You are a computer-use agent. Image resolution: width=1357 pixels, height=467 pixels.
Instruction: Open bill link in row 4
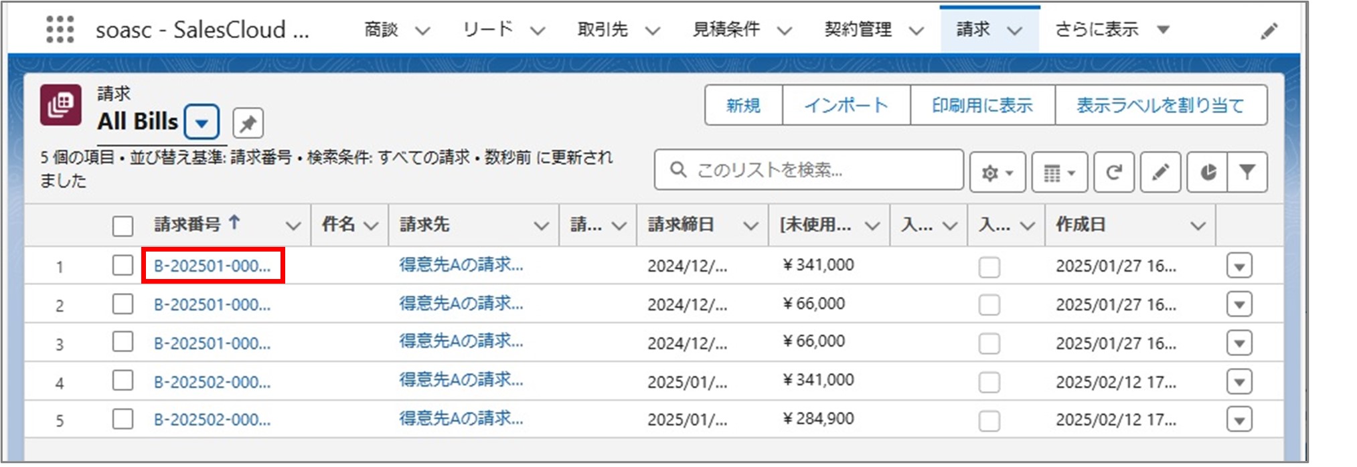212,382
